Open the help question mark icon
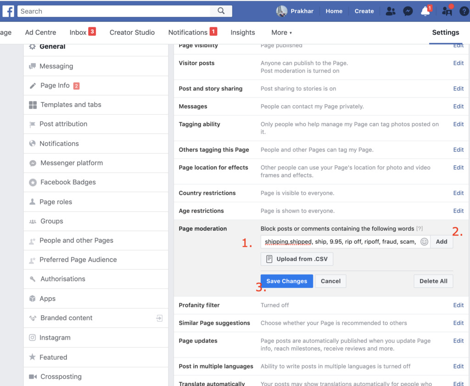Screen dimensions: 470x386 click(464, 11)
